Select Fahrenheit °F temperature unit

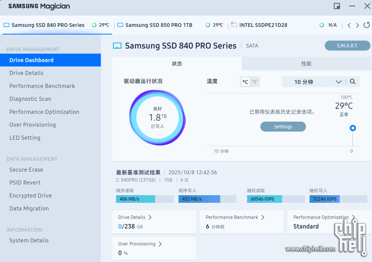(255, 82)
